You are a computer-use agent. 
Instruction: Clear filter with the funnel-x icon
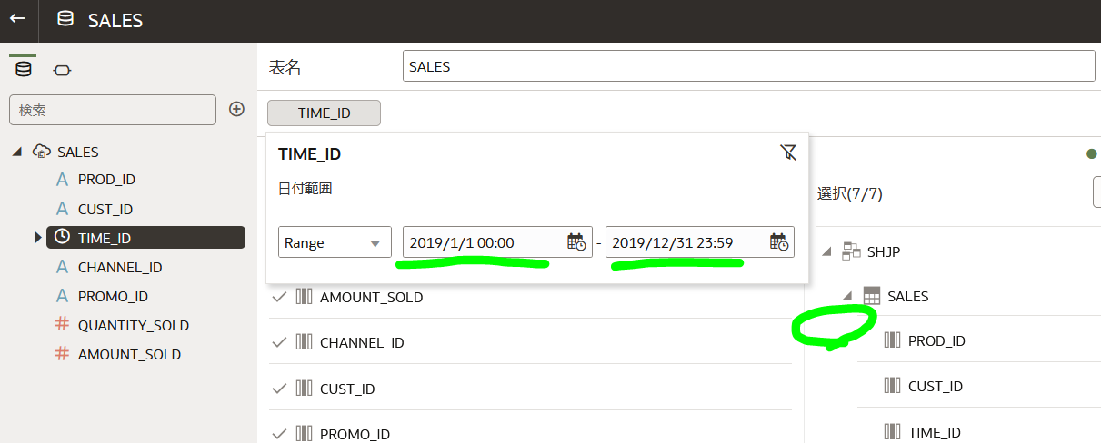click(x=788, y=153)
